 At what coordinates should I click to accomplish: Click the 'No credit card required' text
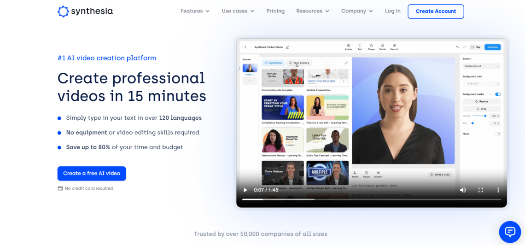coord(89,188)
